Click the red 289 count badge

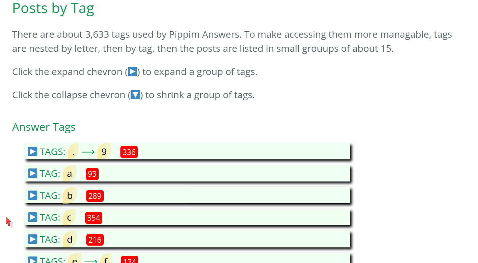[x=95, y=196]
